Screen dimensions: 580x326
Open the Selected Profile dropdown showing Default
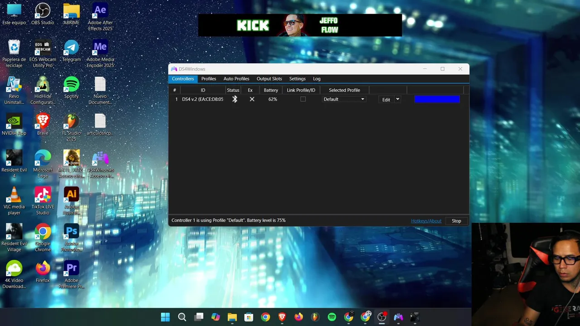[344, 99]
